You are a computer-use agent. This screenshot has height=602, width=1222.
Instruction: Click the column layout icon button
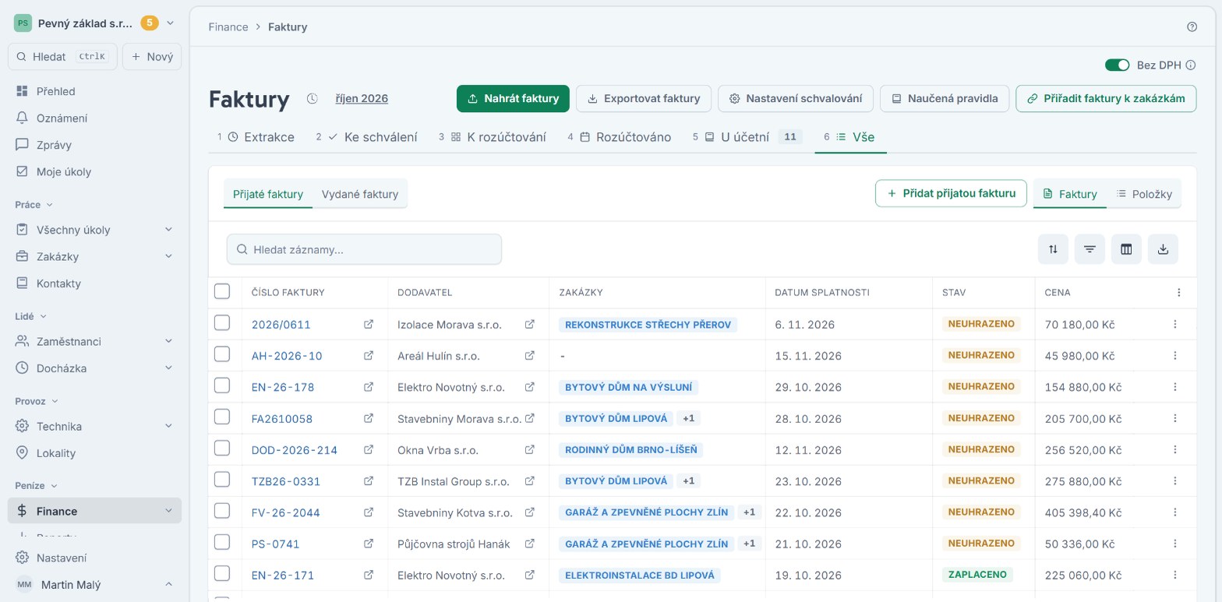coord(1126,249)
